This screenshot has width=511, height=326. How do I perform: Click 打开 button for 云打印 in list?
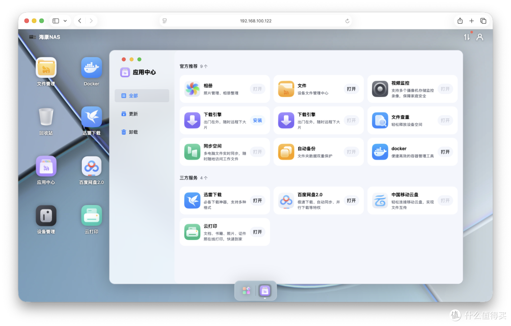[x=257, y=232]
